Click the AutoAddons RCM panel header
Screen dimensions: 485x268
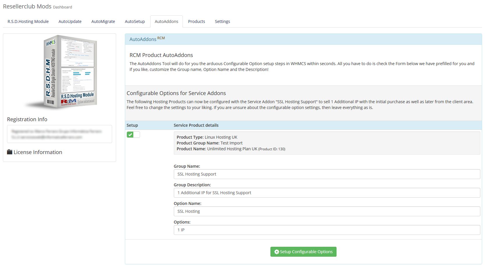[x=303, y=39]
